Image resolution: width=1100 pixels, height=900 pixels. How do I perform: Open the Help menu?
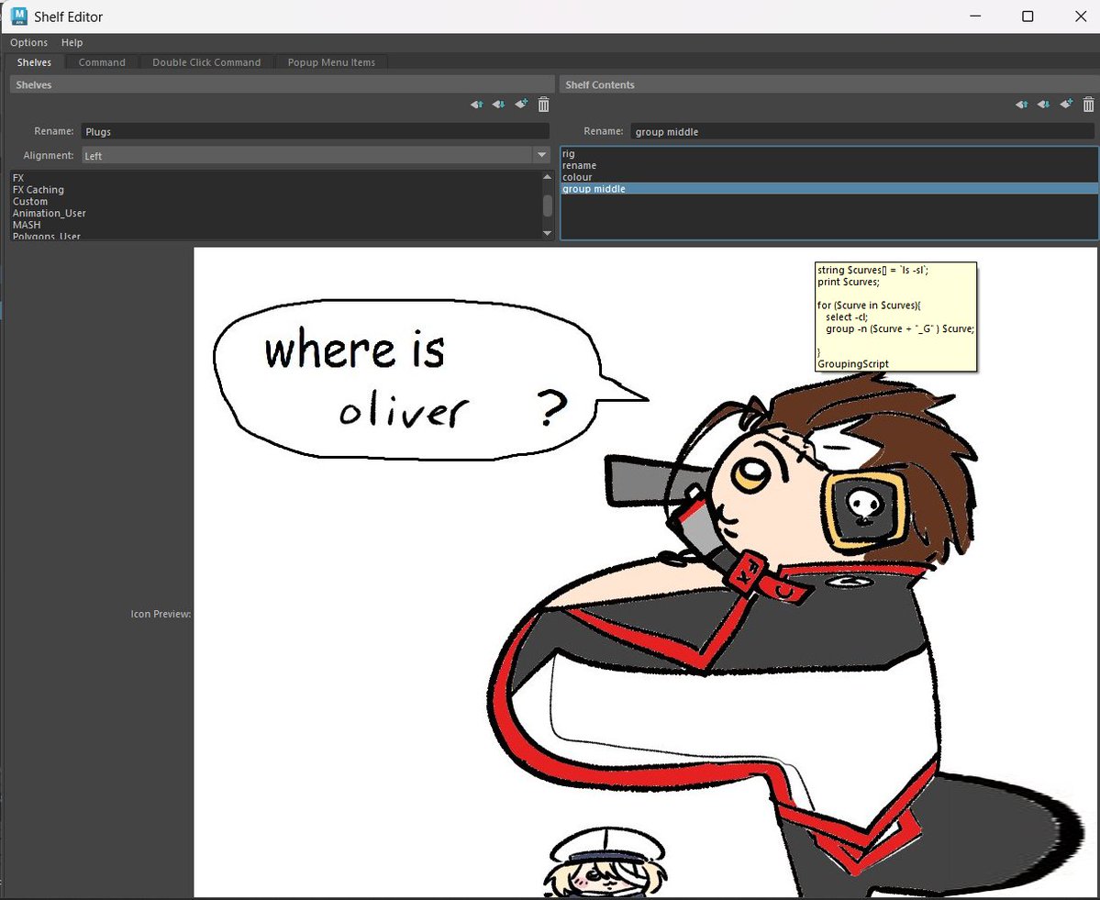click(72, 43)
